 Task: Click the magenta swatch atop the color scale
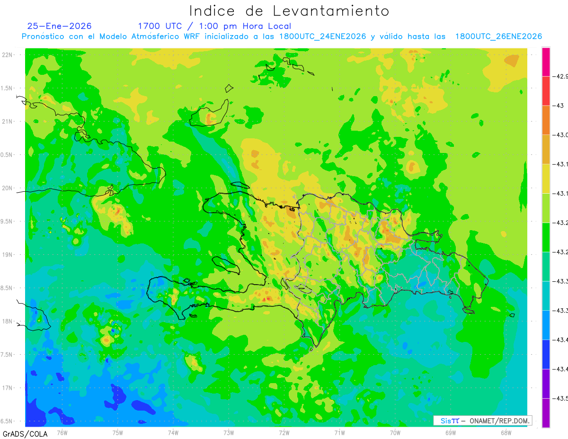pos(546,62)
